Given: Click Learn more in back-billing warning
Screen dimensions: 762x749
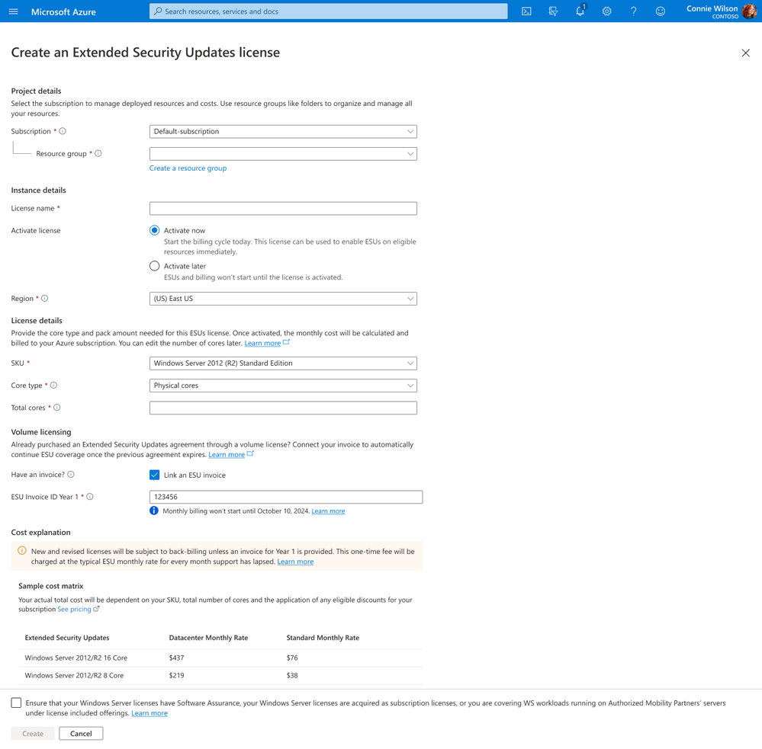Looking at the screenshot, I should [x=295, y=562].
